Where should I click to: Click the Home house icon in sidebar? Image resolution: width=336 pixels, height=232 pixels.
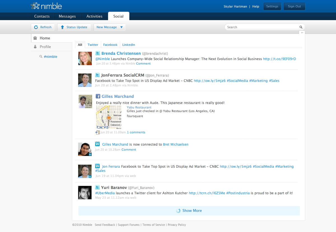35,38
